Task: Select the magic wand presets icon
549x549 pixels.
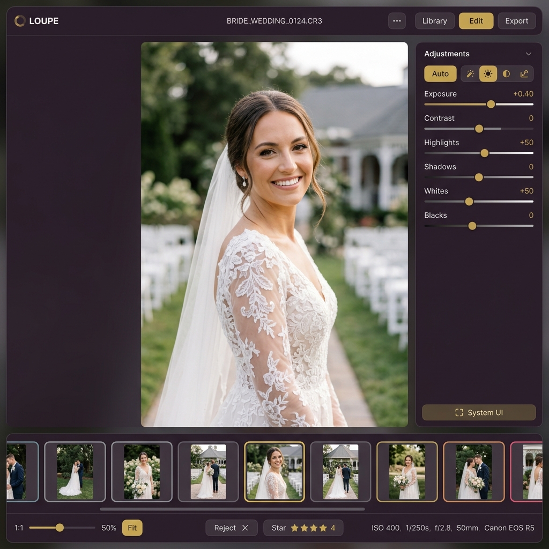Action: [x=470, y=73]
